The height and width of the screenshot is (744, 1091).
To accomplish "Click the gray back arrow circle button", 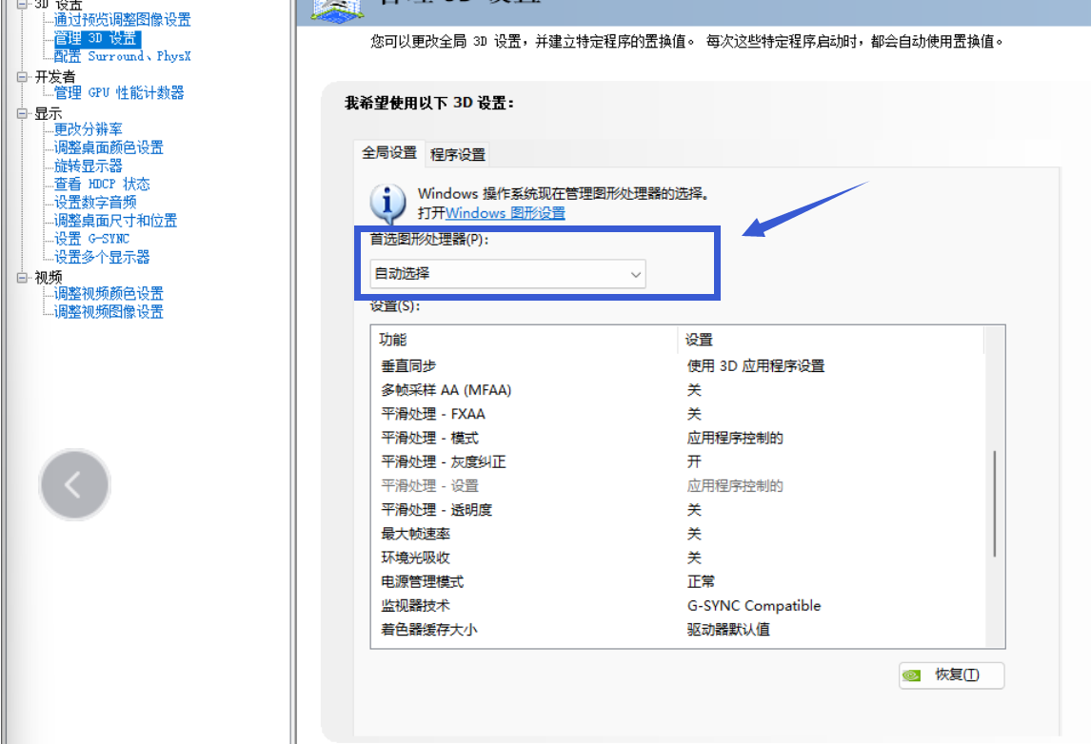I will 74,484.
